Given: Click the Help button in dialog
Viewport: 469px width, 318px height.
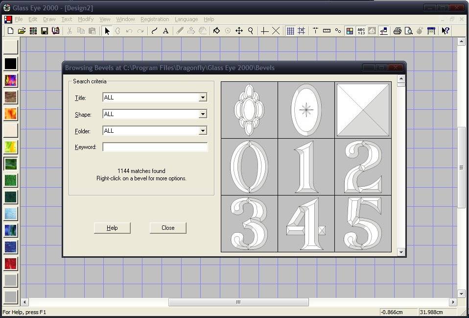Looking at the screenshot, I should coord(112,228).
